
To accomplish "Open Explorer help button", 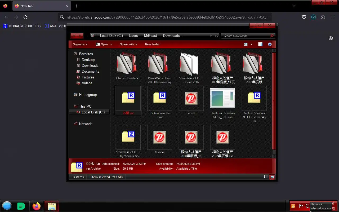I will [270, 44].
